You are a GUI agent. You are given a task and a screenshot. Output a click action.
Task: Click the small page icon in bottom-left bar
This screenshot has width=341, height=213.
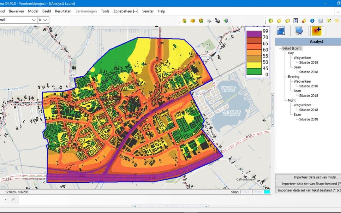click(x=14, y=200)
